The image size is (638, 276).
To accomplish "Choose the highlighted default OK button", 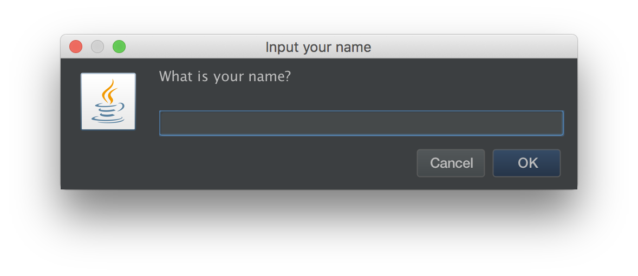I will (x=526, y=163).
